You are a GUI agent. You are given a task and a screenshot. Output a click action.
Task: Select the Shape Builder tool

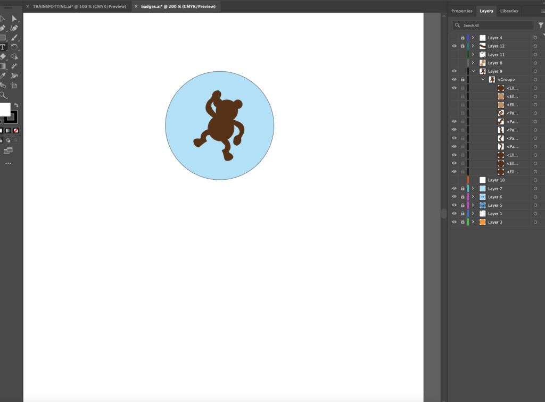14,56
